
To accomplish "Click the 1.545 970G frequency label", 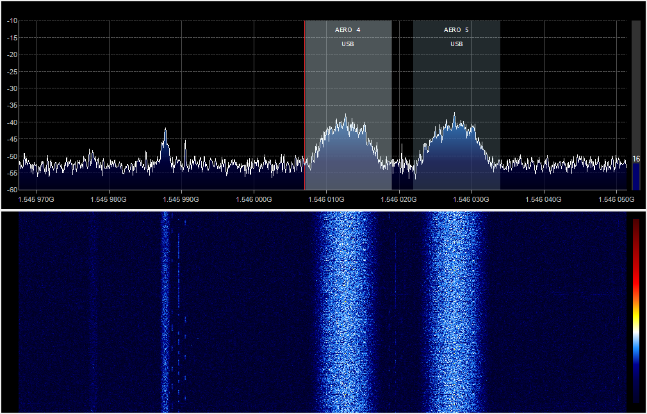I will (x=37, y=200).
